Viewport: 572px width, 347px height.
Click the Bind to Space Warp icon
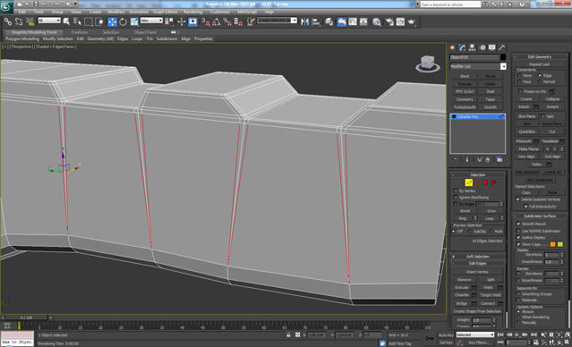[30, 21]
